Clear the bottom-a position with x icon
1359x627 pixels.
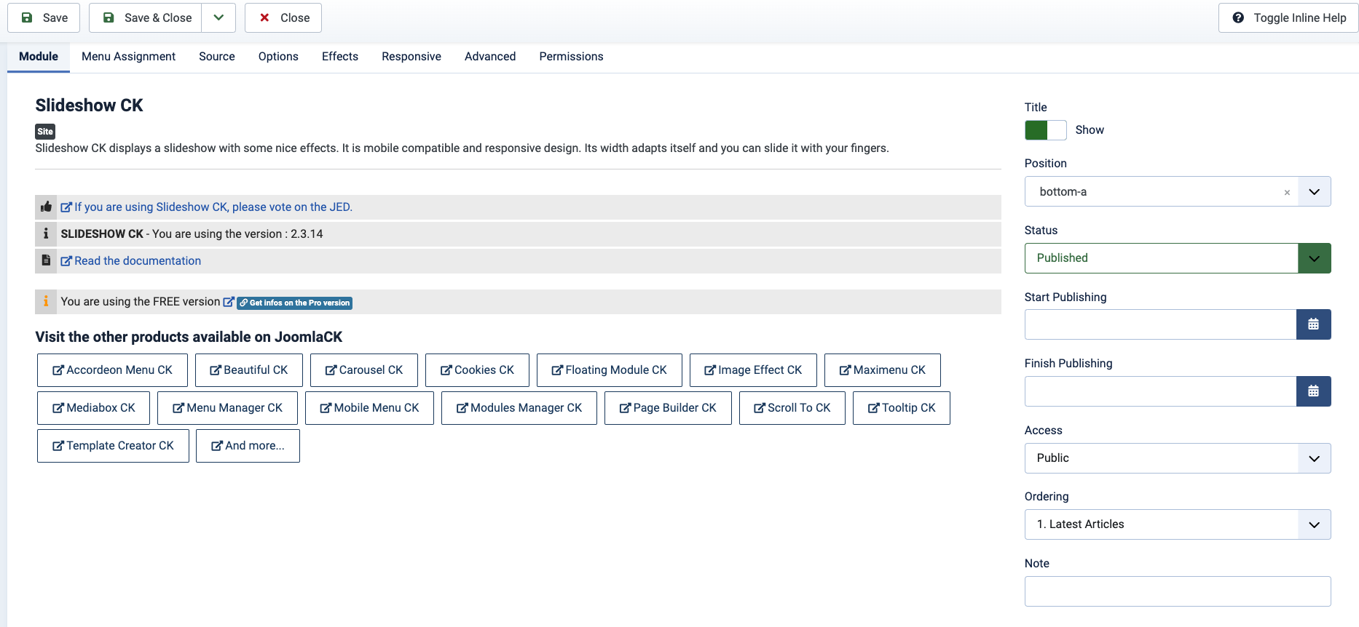click(1287, 193)
